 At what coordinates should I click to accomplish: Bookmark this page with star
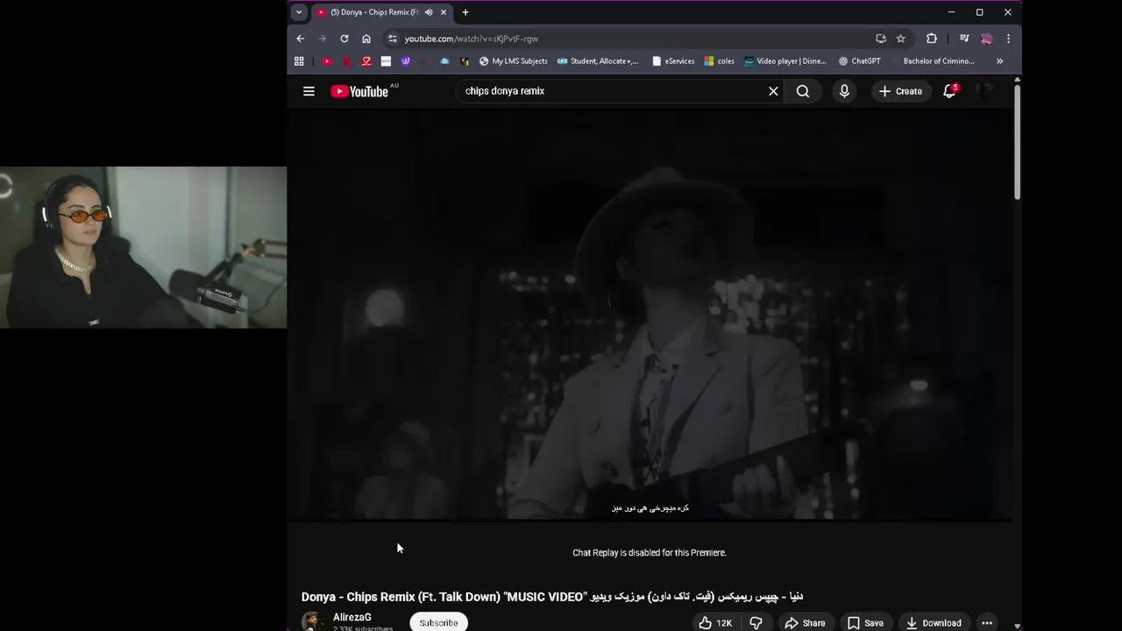point(901,39)
